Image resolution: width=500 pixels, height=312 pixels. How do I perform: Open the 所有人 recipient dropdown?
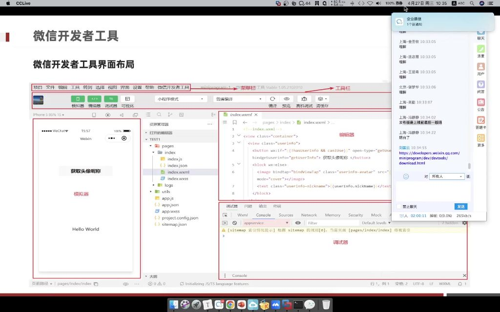447,176
